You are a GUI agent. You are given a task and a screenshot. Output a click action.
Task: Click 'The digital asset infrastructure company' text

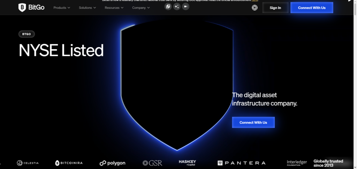[265, 99]
